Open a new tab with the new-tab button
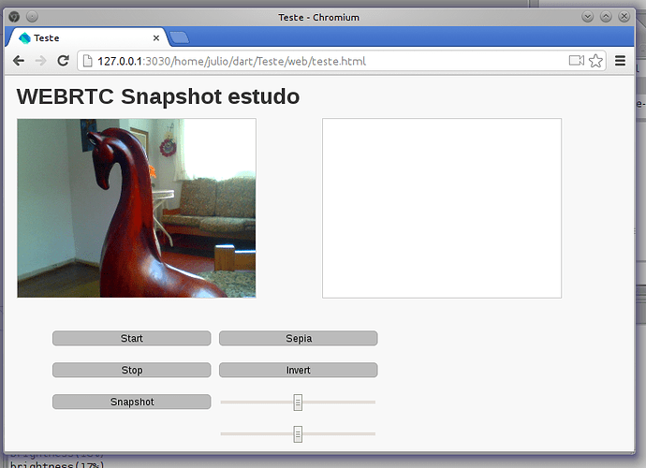The height and width of the screenshot is (468, 646). [179, 37]
